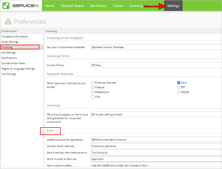
Task: Open Quotes & Estimates preferences
Action: coord(13,63)
